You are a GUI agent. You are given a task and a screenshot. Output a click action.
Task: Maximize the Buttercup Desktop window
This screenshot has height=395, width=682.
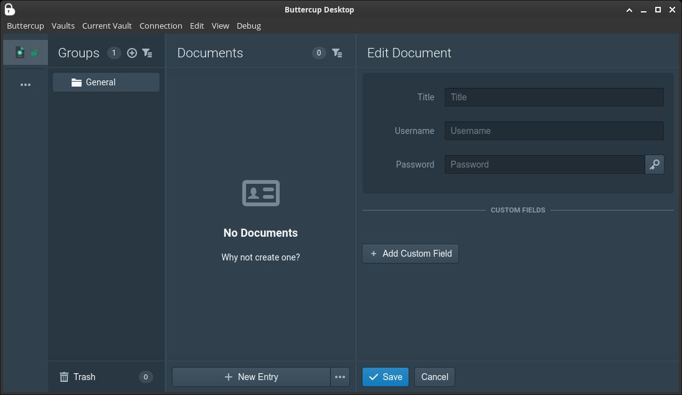tap(658, 9)
